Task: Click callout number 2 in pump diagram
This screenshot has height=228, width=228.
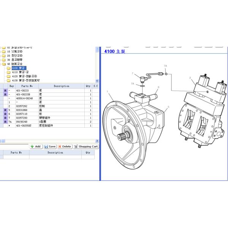Action: click(x=190, y=78)
